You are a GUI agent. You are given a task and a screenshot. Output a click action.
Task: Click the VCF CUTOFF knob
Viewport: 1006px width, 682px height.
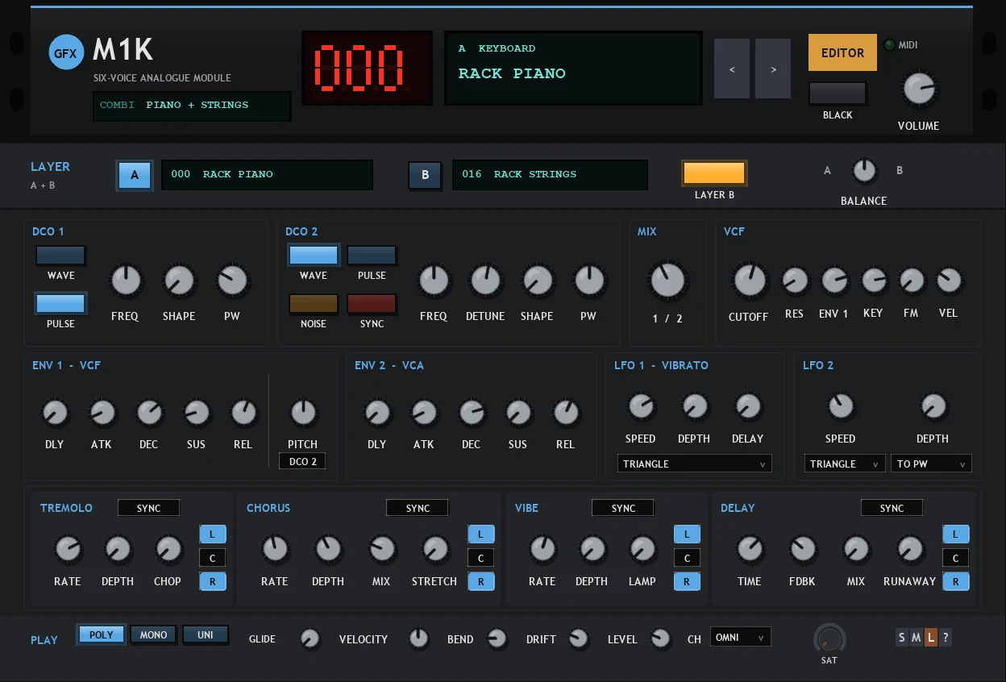pos(750,281)
